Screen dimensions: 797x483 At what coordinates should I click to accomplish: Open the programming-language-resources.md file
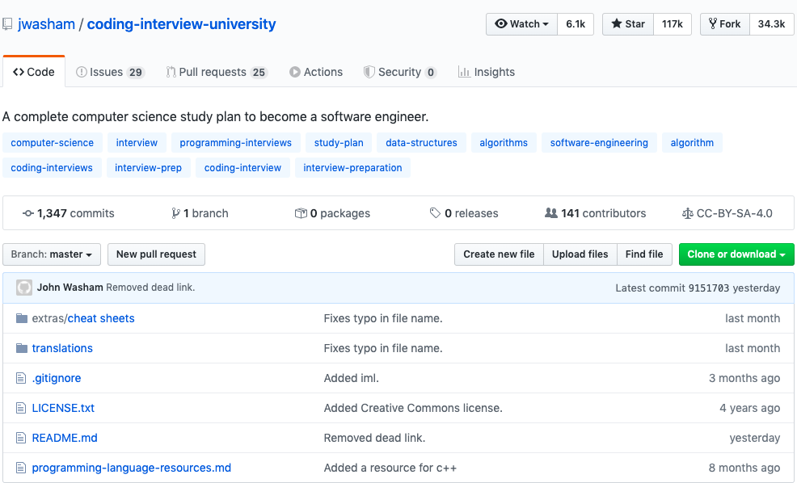click(132, 468)
